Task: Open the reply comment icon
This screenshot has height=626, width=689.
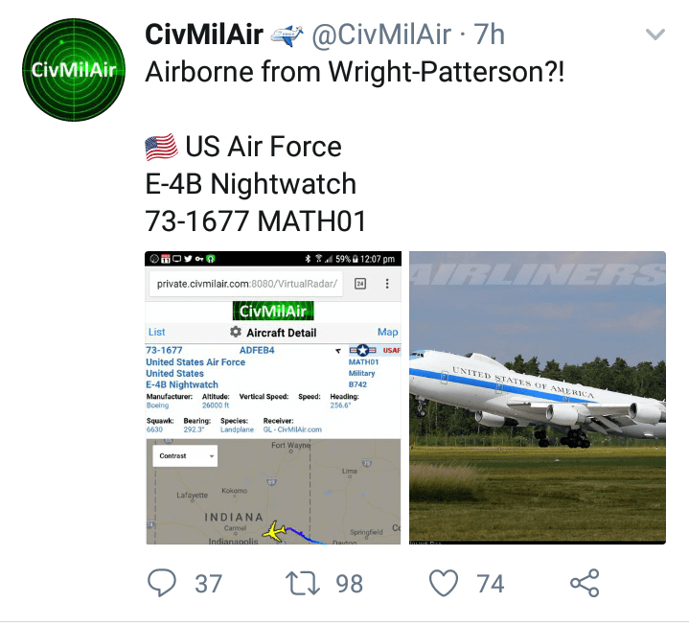Action: (x=162, y=583)
